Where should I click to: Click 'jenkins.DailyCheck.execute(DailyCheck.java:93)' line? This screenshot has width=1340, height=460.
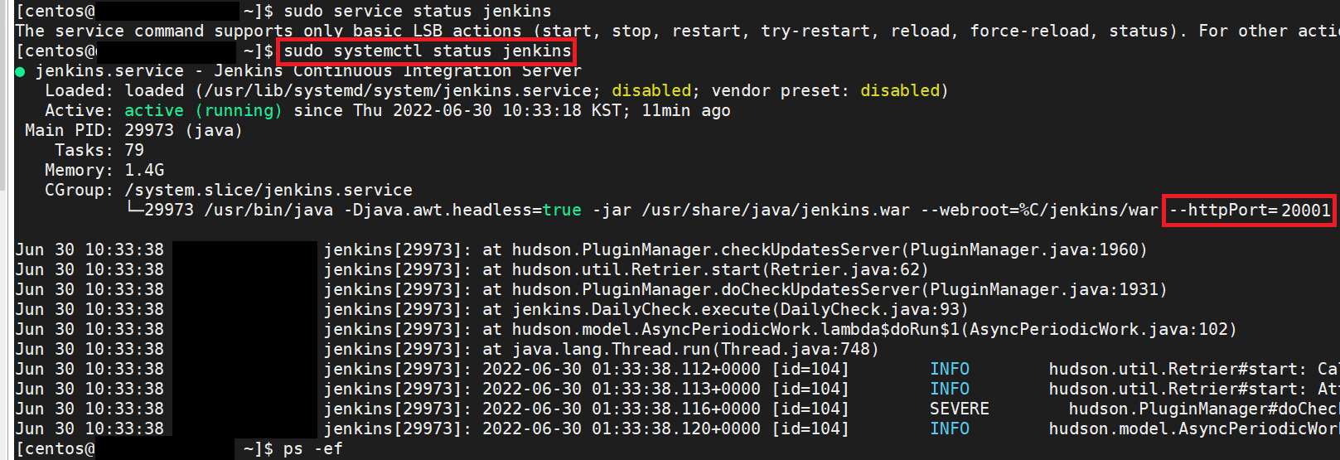740,309
